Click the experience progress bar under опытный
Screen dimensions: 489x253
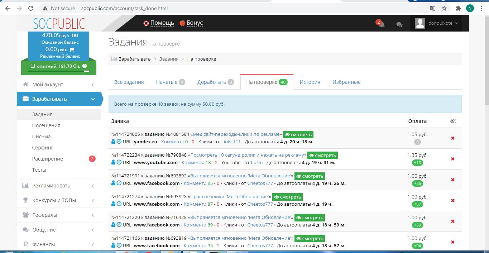point(58,71)
